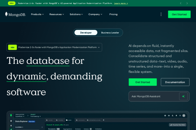
Task: Click the user avatar in the Data Explorer preview
Action: [x=184, y=116]
